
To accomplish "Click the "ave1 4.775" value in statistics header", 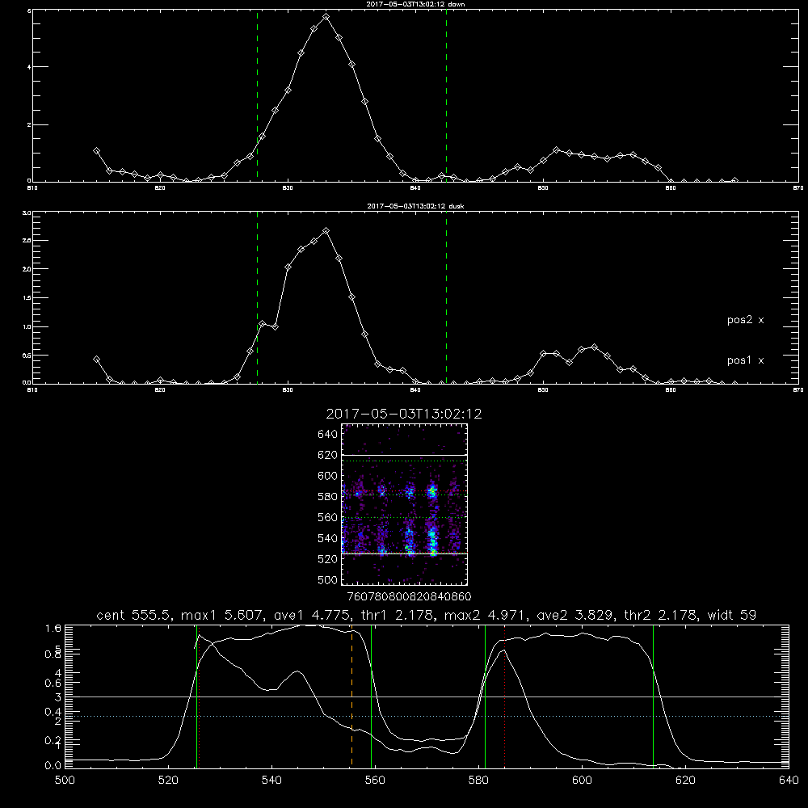I will pos(313,615).
